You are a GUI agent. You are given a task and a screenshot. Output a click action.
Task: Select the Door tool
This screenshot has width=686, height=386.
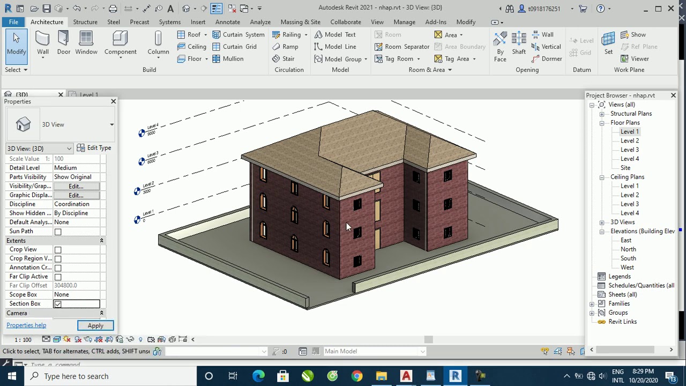[63, 43]
